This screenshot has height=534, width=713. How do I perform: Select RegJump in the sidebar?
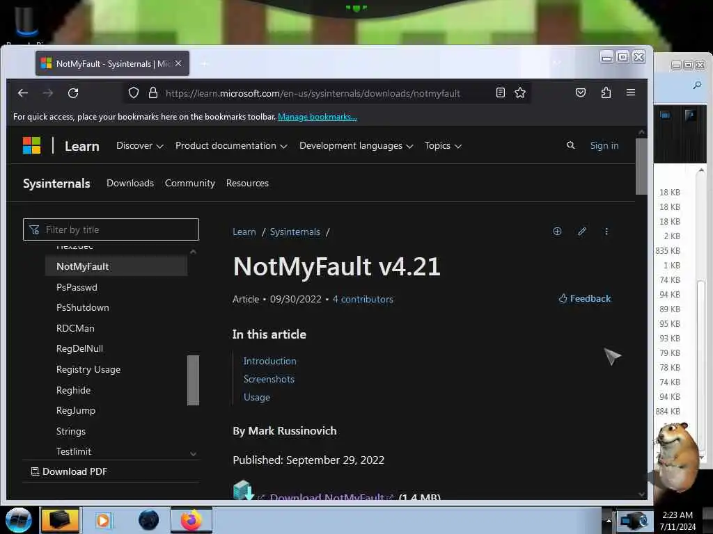tap(76, 410)
